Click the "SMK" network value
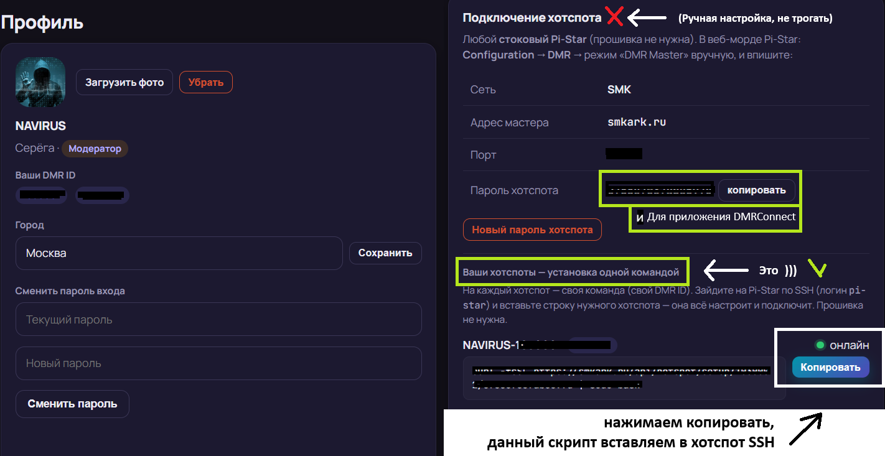Screen dimensions: 885x456 click(619, 90)
